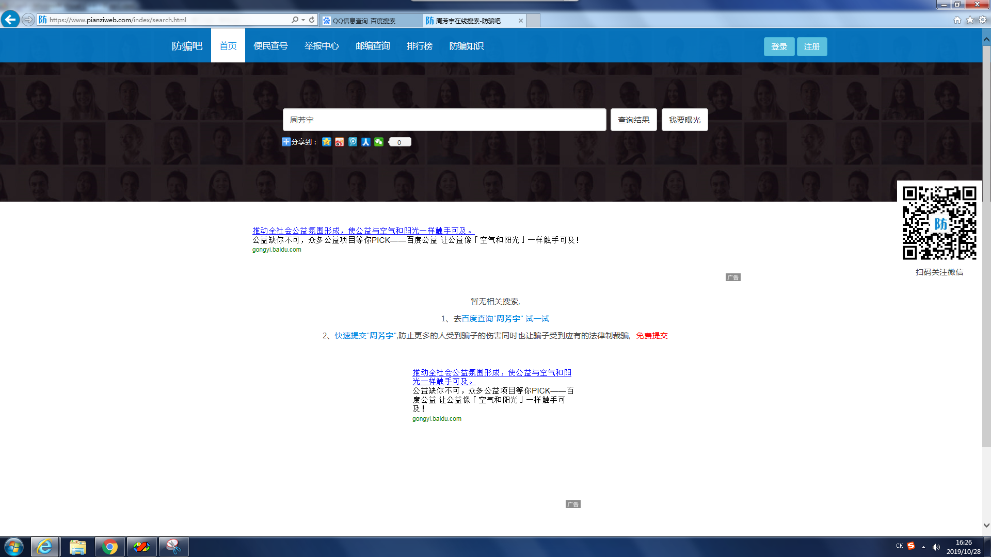Open the 举报中心 navigation tab
This screenshot has height=557, width=991.
click(x=321, y=46)
